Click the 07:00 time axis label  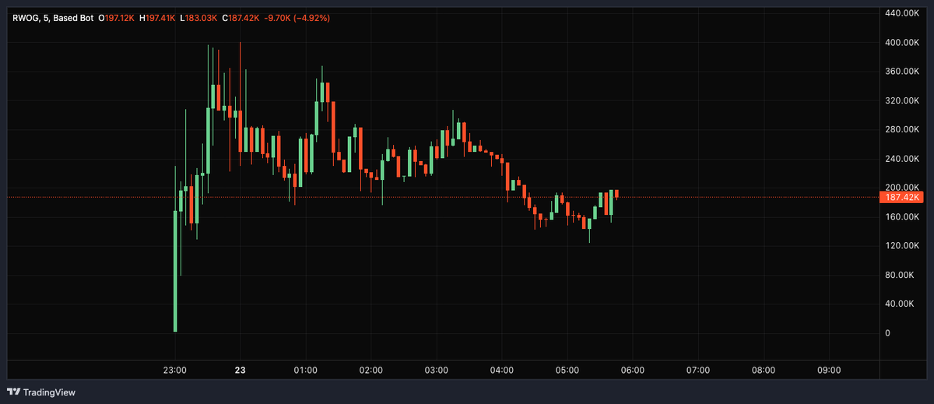[x=697, y=371]
